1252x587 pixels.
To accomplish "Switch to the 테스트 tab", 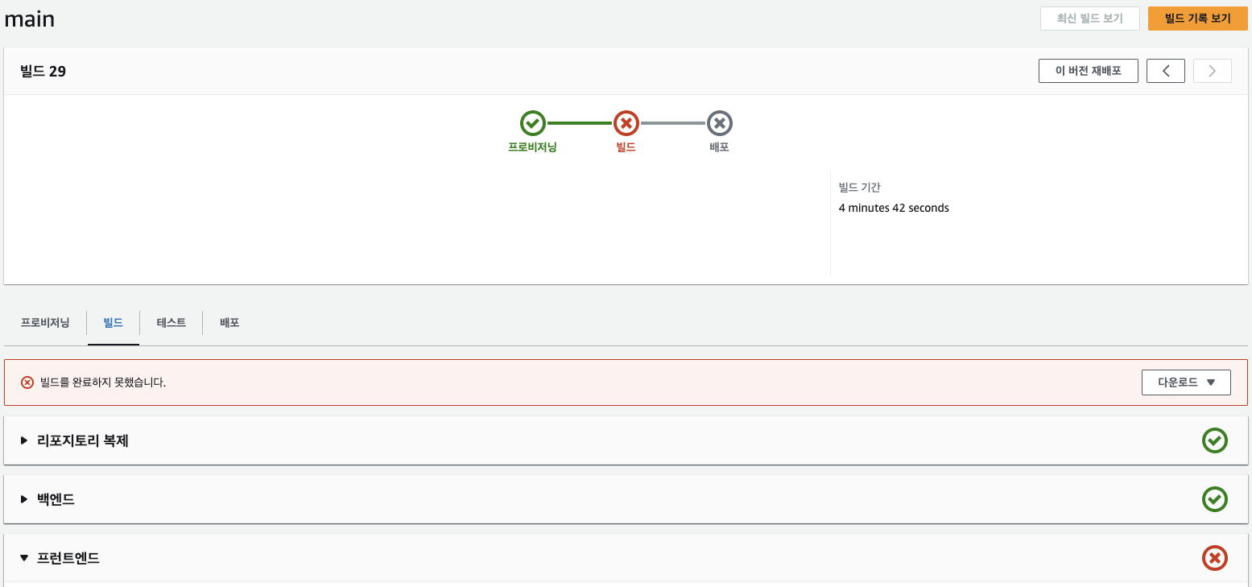I will [171, 322].
